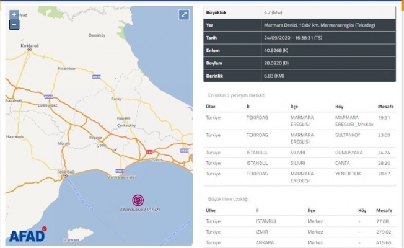Screen dimensions: 404x248
Task: Click the earthquake epicenter marker
Action: pos(139,200)
